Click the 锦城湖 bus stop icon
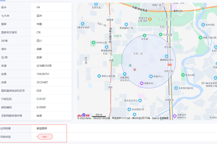This screenshot has width=217, height=144. (110, 17)
